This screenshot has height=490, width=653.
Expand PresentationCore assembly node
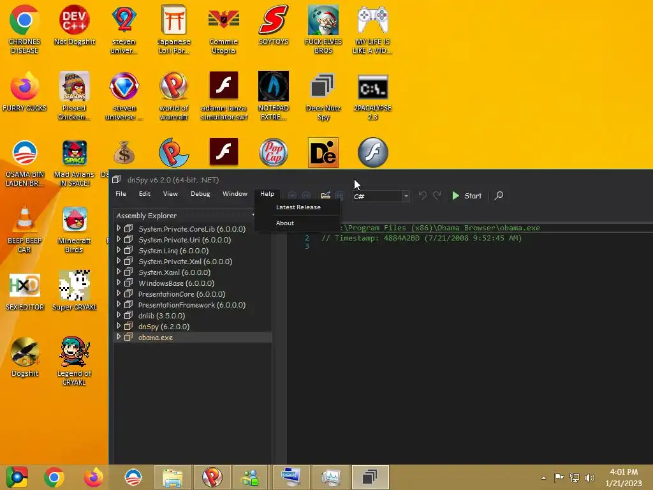[x=119, y=293]
